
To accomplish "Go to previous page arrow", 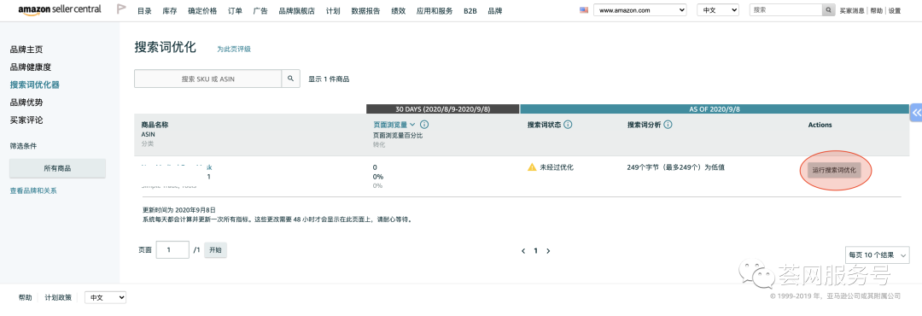I will click(x=523, y=251).
